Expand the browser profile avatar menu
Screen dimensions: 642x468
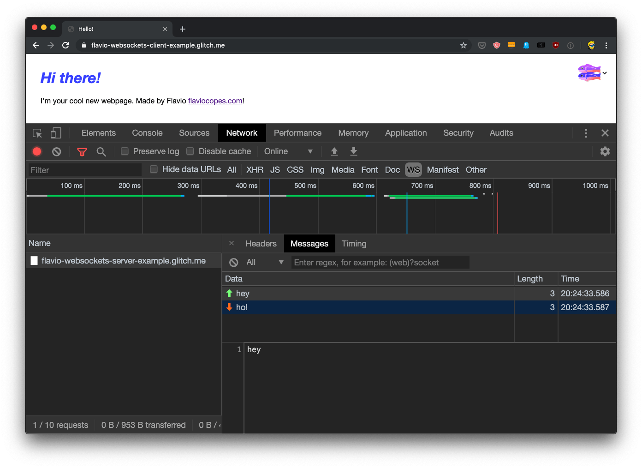605,73
